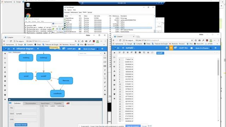Image resolution: width=226 pixels, height=127 pixels.
Task: Select sumall2 node in diagram
Action: click(43, 76)
